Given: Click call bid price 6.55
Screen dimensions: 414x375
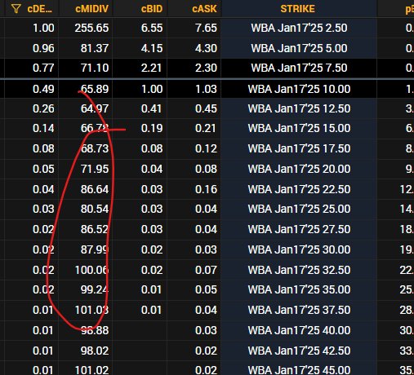Looking at the screenshot, I should 152,28.
